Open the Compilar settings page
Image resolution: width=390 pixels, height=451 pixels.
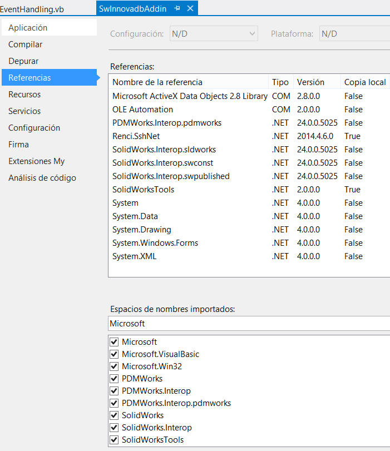pyautogui.click(x=49, y=44)
